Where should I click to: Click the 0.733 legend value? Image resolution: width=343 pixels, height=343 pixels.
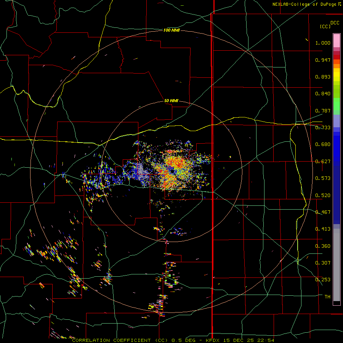tap(323, 128)
